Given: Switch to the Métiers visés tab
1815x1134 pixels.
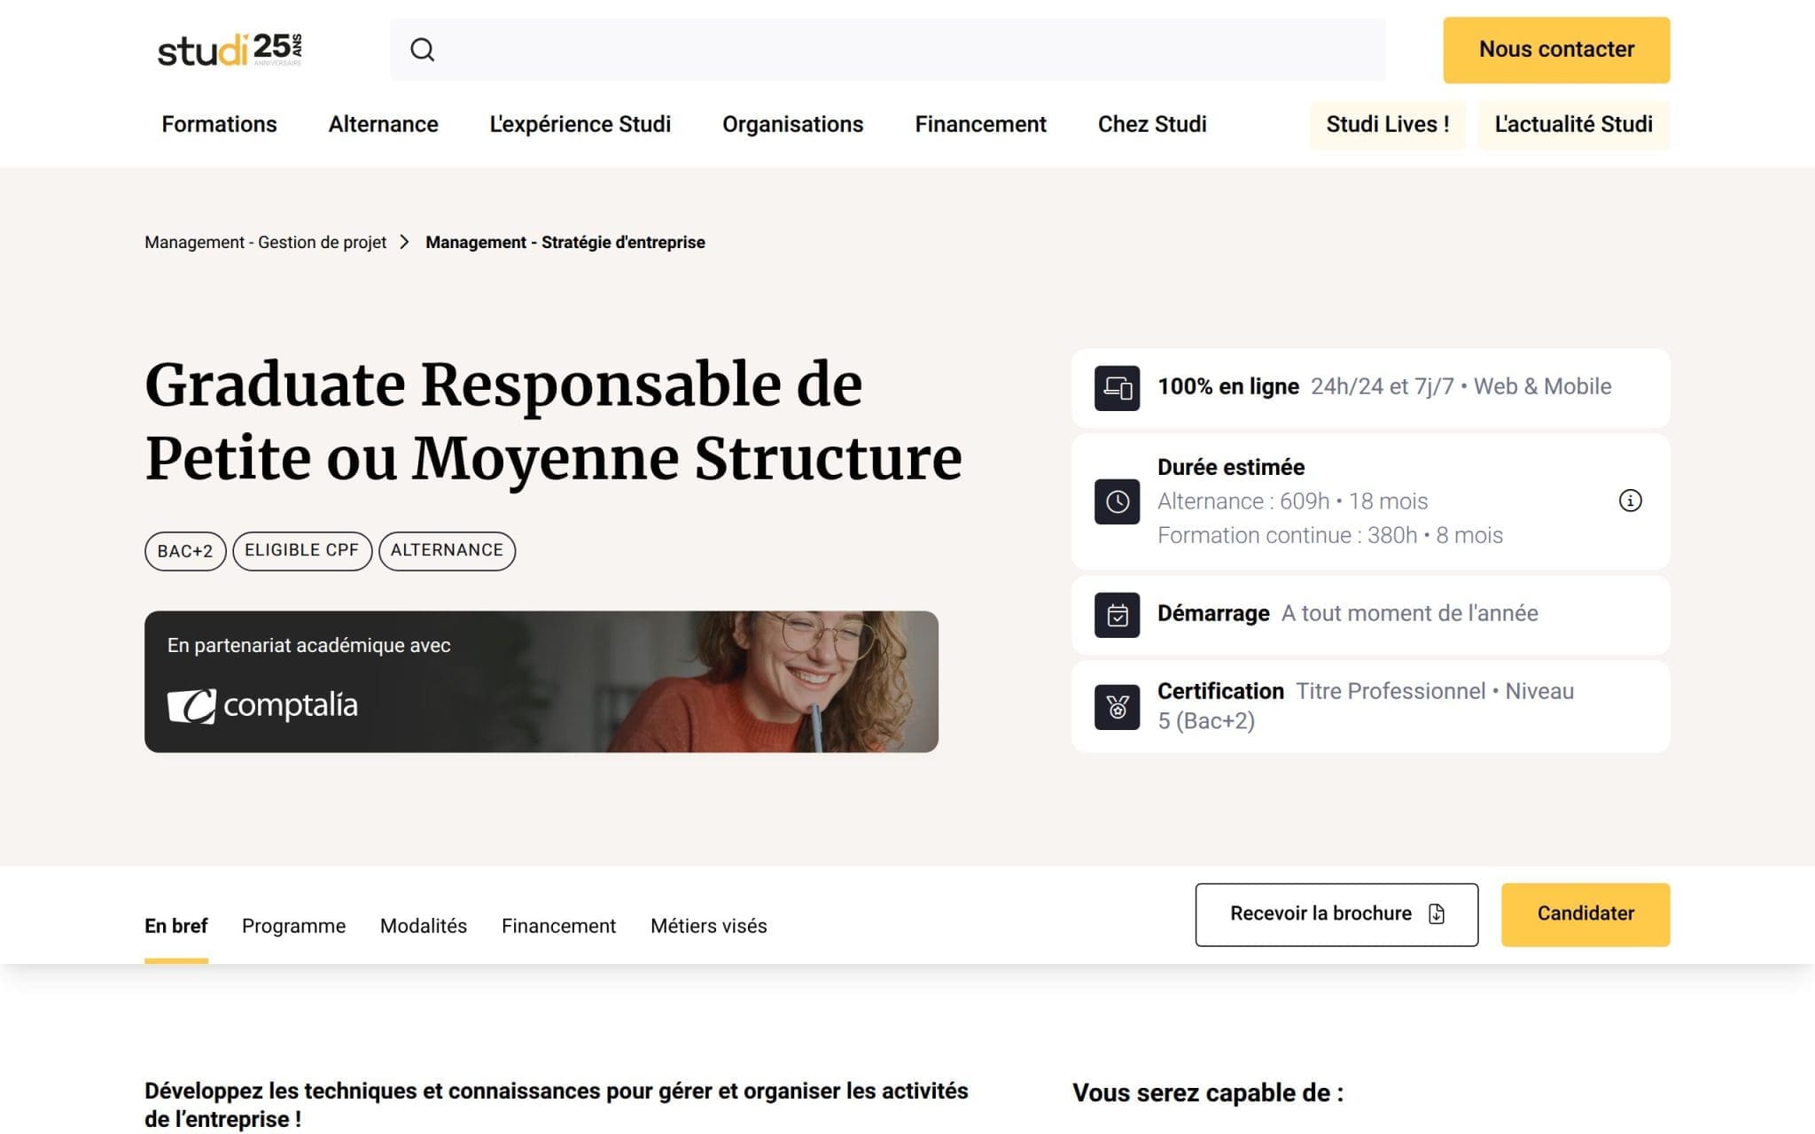Looking at the screenshot, I should [x=709, y=926].
